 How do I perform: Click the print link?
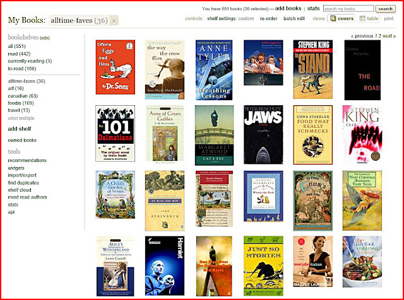pyautogui.click(x=389, y=18)
